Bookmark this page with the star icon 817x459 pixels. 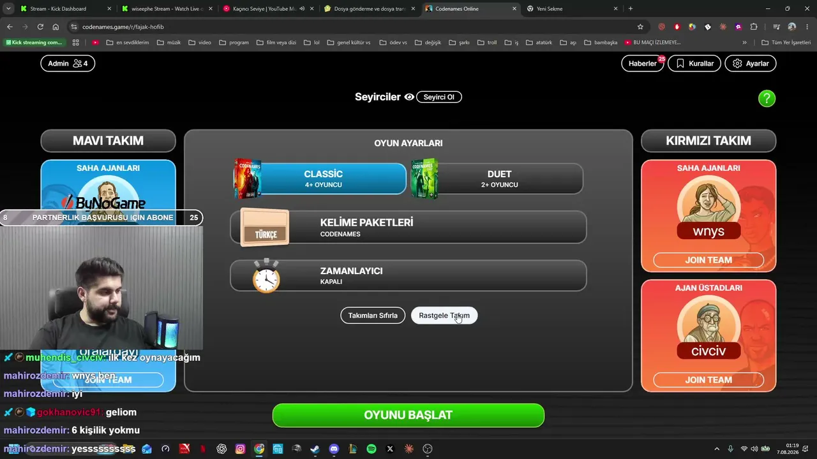[x=640, y=27]
